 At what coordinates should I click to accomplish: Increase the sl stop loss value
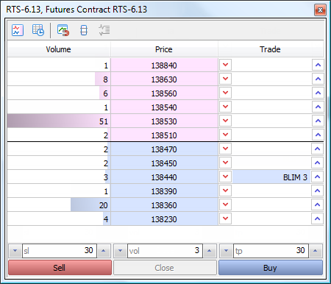104,251
